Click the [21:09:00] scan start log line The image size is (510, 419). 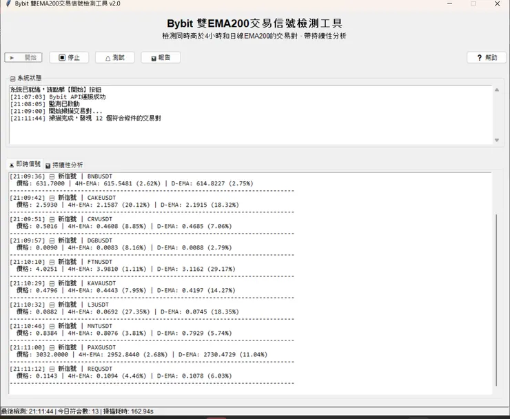tap(56, 111)
